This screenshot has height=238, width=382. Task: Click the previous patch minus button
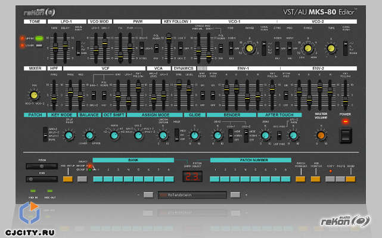148,195
